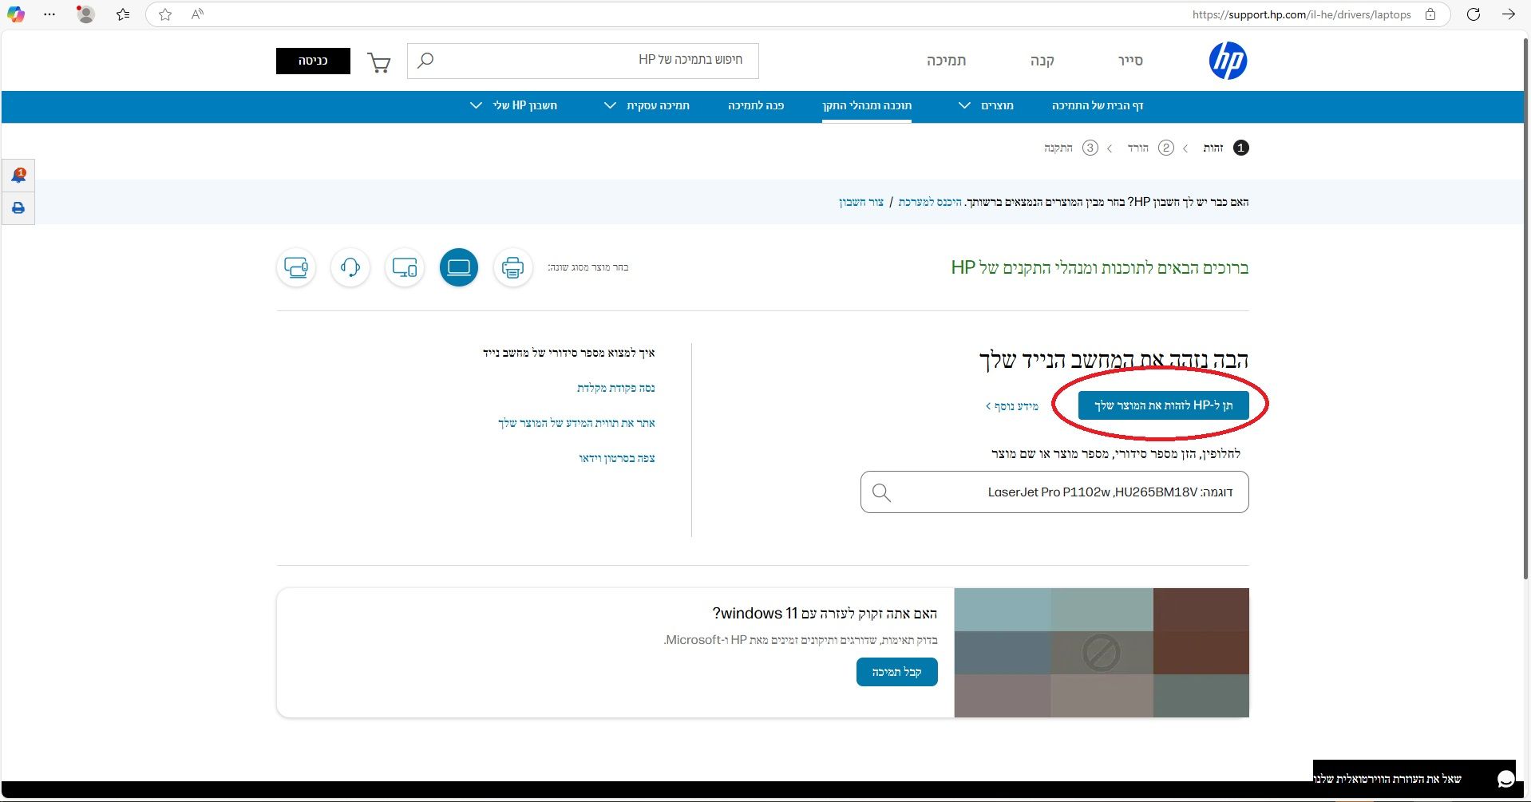
Task: Open the virtual assistant chat bubble
Action: [1505, 779]
